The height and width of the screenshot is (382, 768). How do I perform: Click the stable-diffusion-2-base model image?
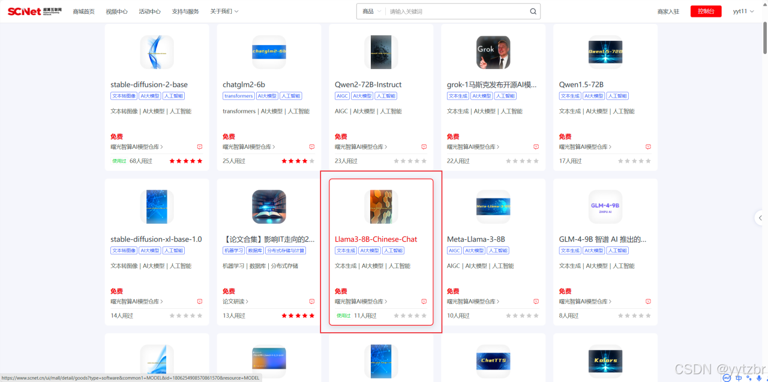pyautogui.click(x=157, y=52)
